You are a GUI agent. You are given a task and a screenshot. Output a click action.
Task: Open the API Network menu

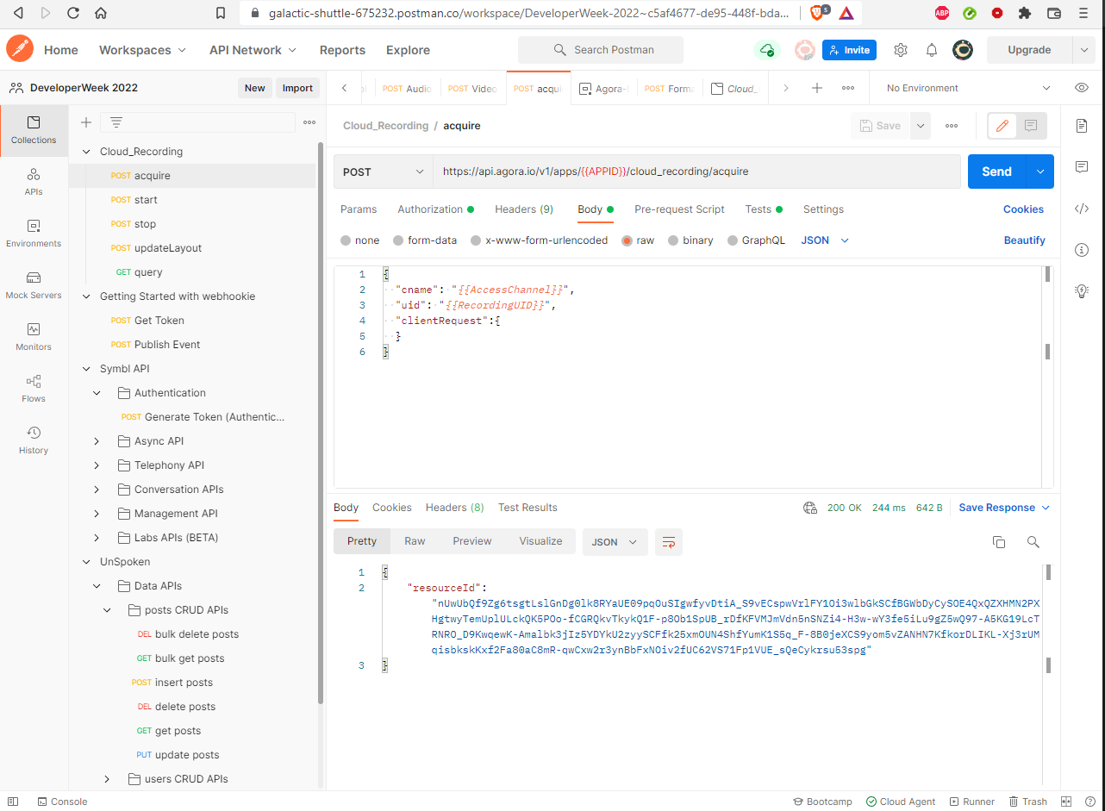(253, 50)
